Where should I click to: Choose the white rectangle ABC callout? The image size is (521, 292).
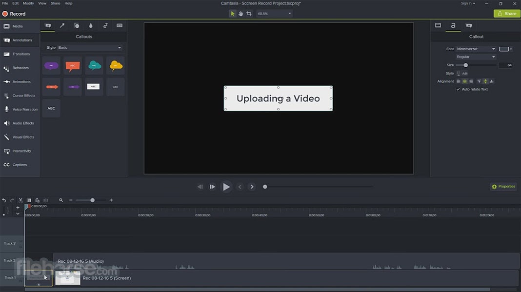(94, 87)
